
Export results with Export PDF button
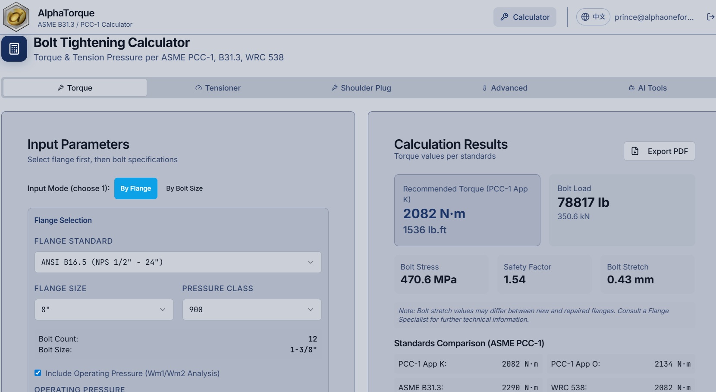[659, 151]
